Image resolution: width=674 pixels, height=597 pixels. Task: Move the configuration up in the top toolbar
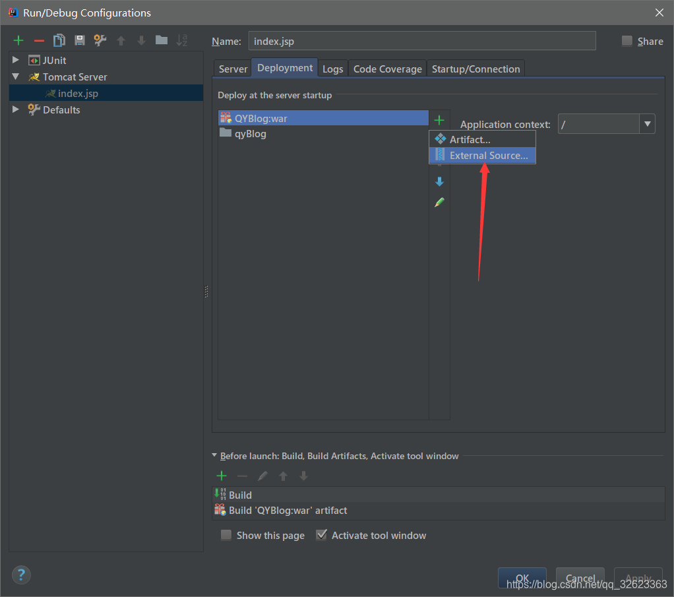click(121, 41)
